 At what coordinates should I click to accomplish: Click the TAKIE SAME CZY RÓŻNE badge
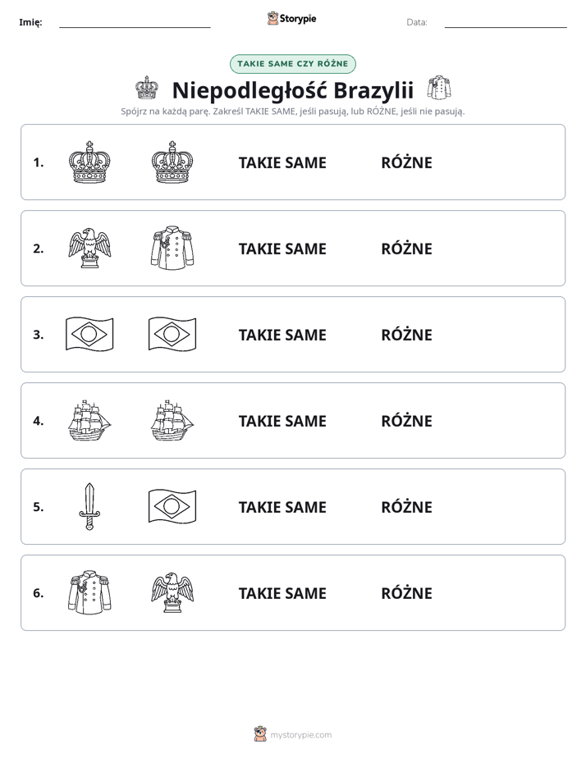pyautogui.click(x=293, y=64)
